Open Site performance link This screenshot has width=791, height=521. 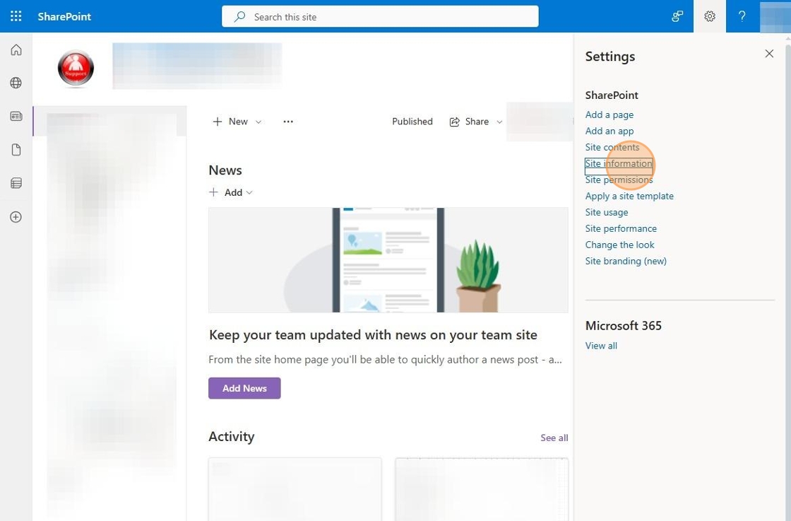point(621,228)
